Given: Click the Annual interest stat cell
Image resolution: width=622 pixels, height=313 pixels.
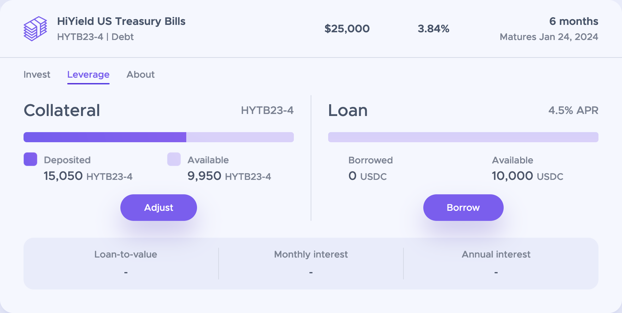Looking at the screenshot, I should coord(501,264).
